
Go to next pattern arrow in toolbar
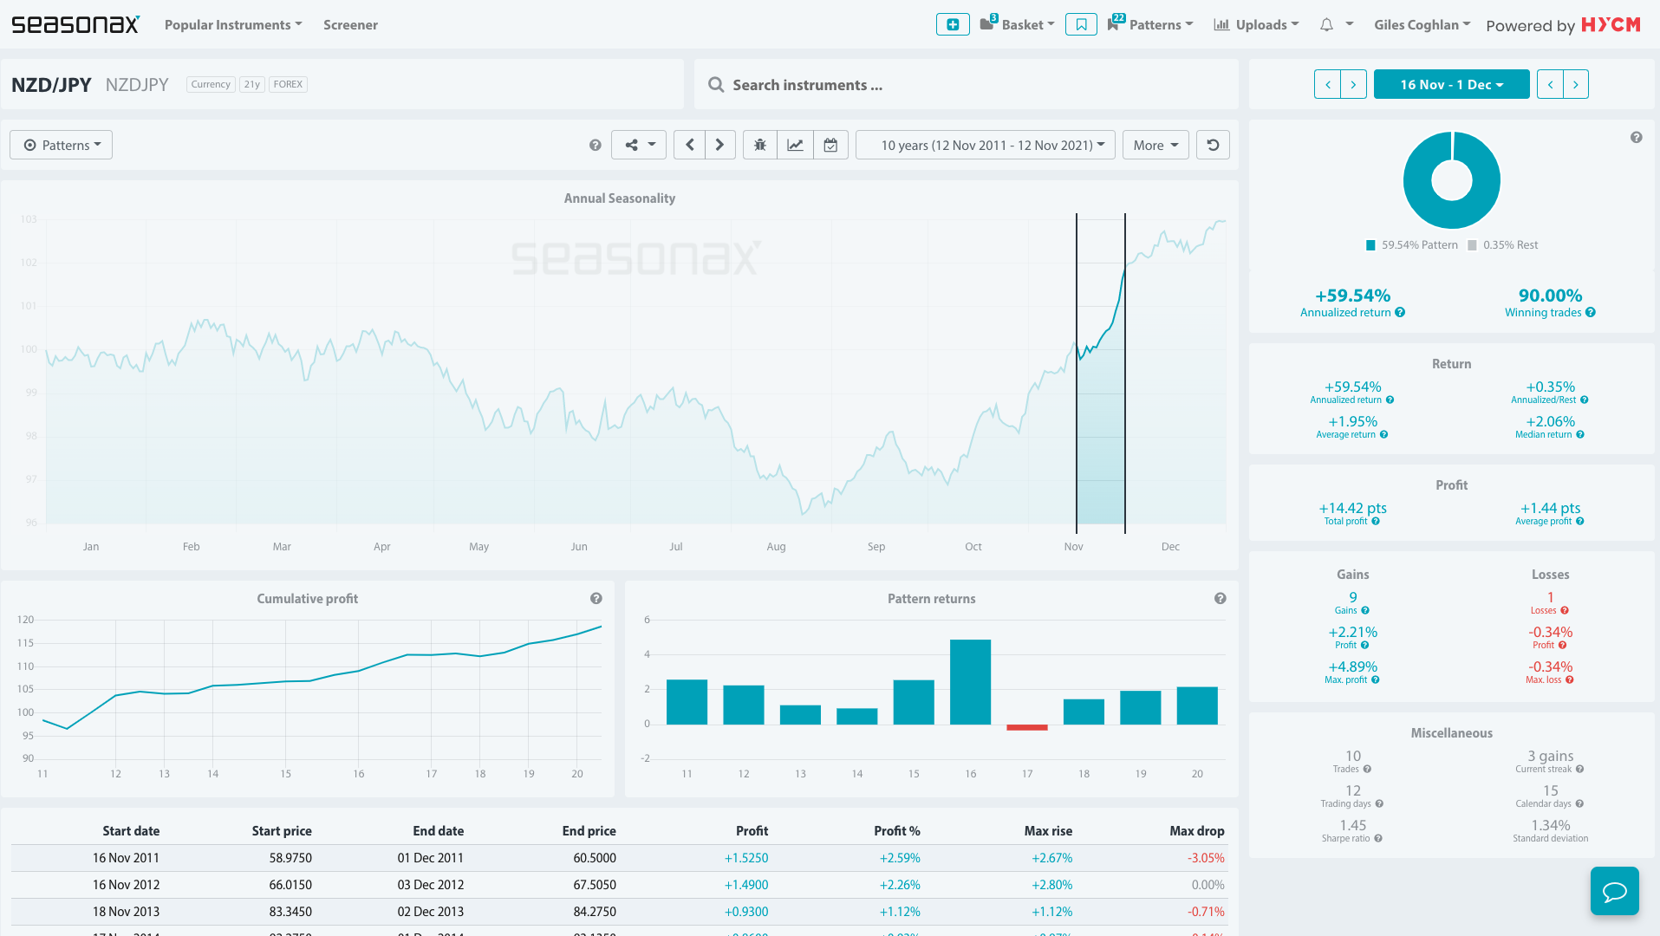point(719,145)
